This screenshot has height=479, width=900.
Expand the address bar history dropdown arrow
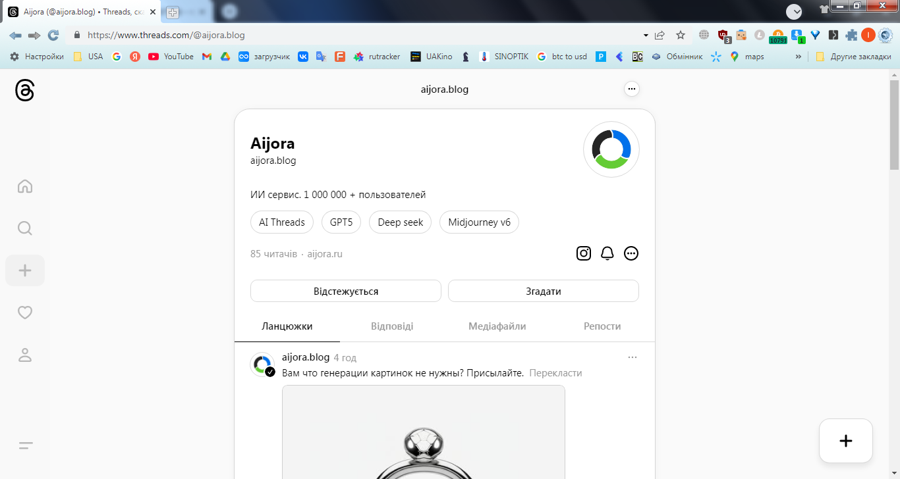coord(646,35)
